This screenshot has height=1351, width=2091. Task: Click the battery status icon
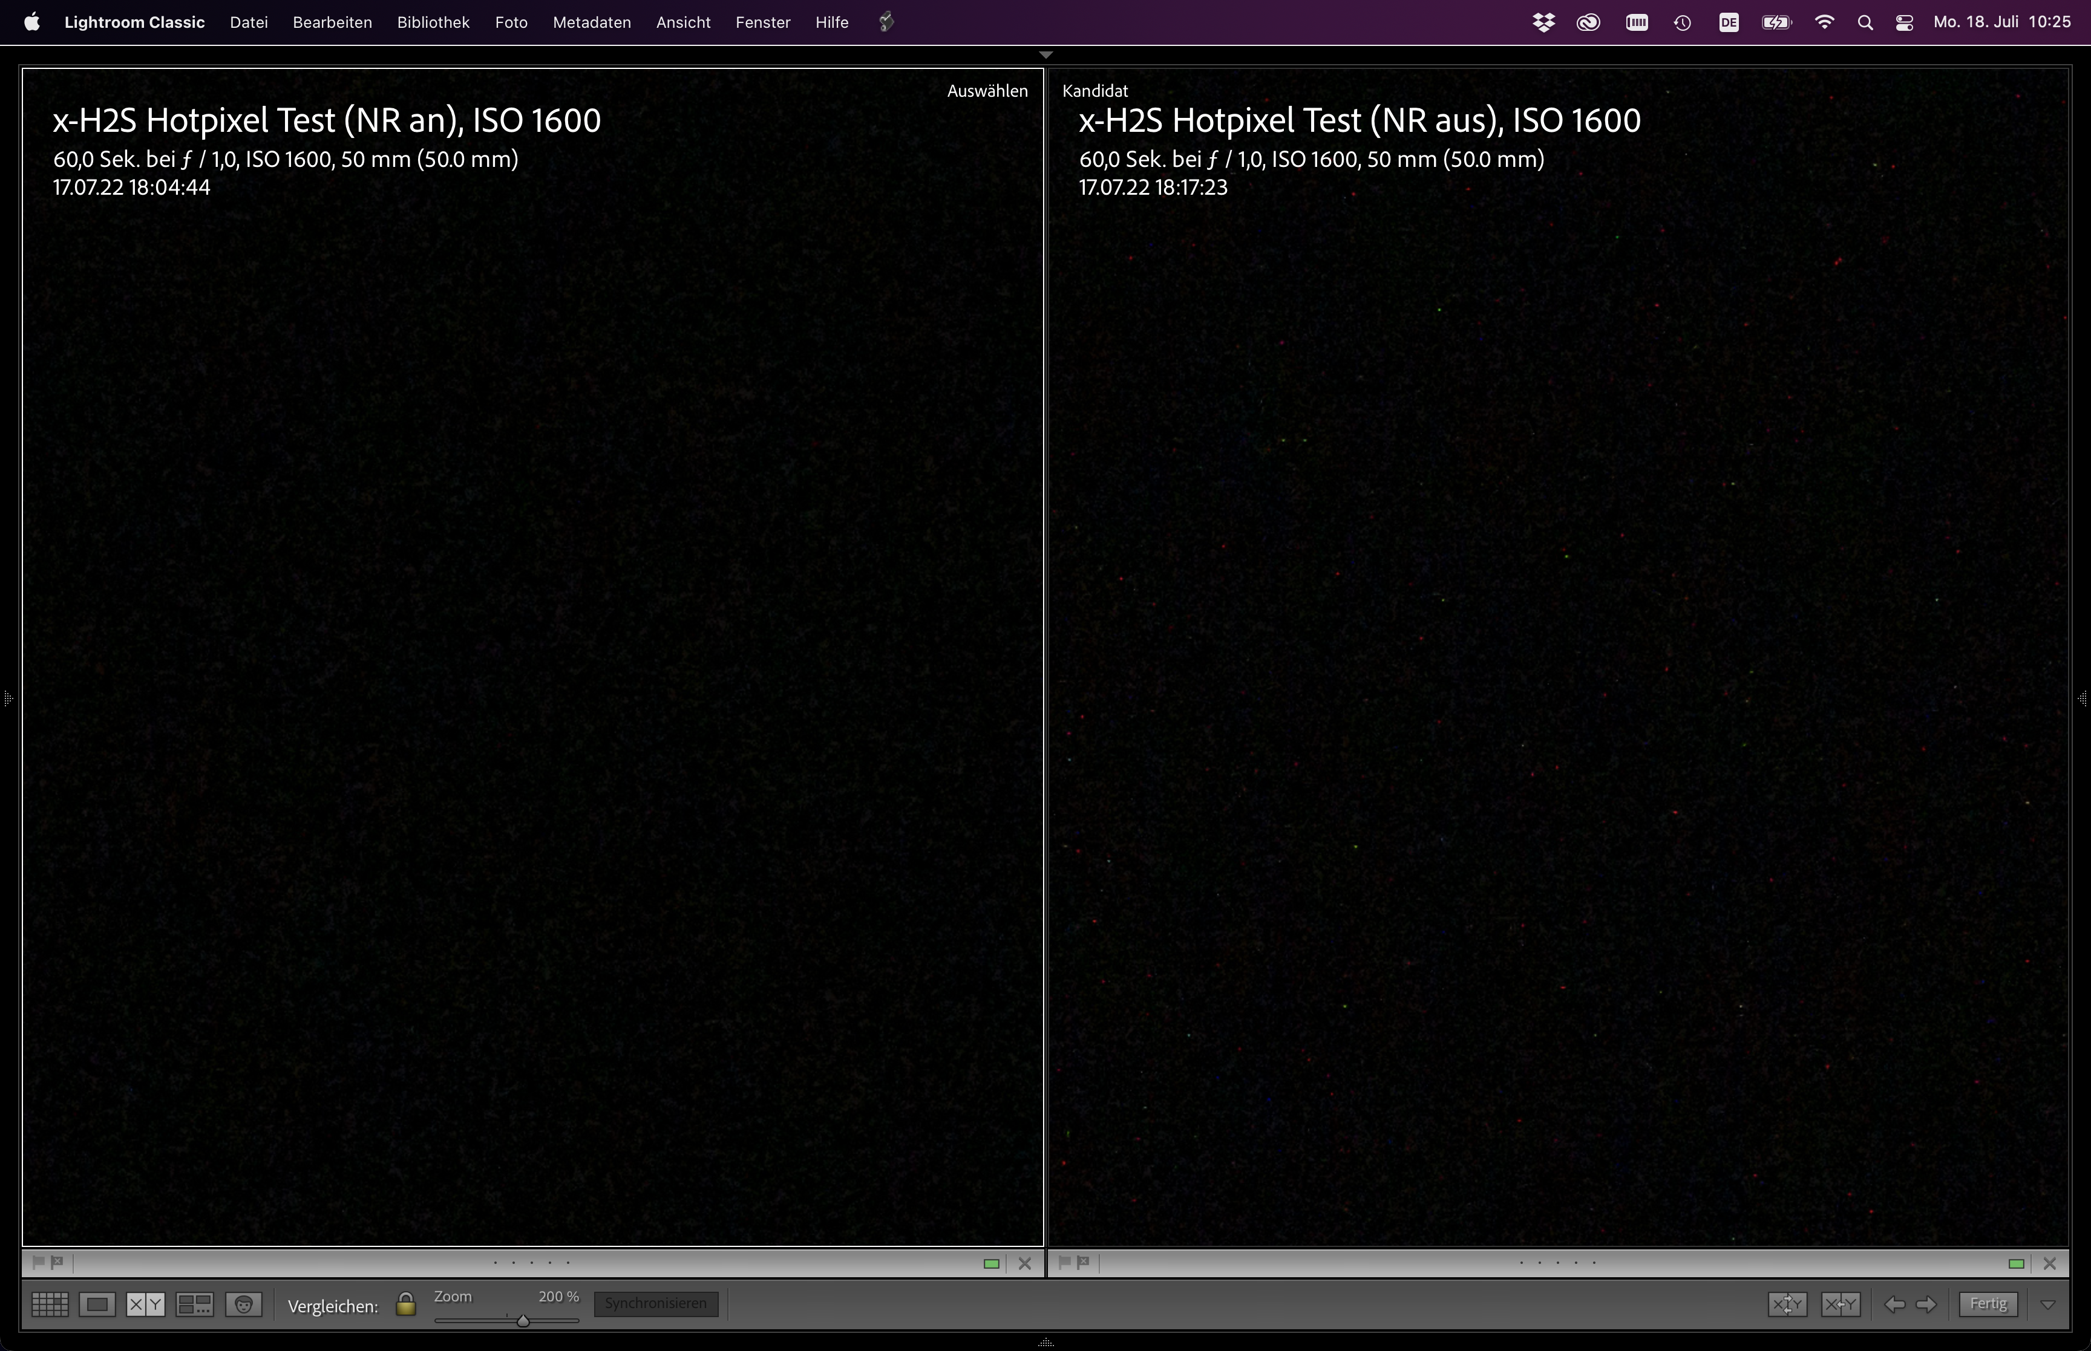[x=1777, y=23]
